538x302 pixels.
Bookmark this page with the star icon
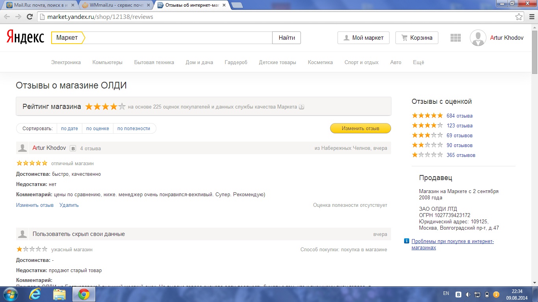[519, 17]
